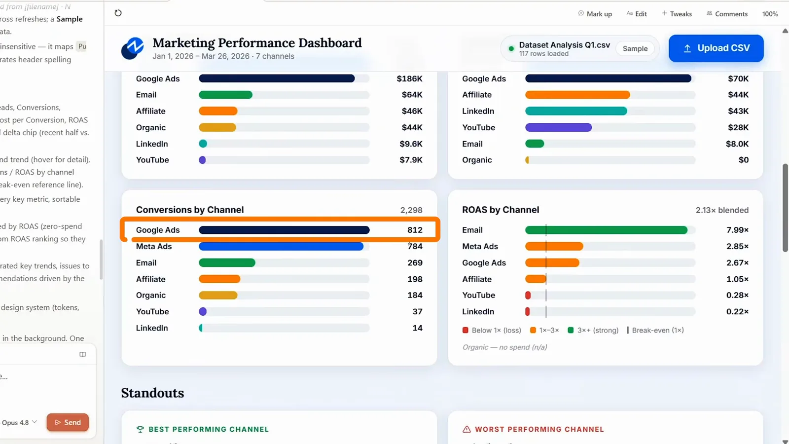This screenshot has width=789, height=444.
Task: Click the Email 269 conversions value
Action: pos(415,262)
